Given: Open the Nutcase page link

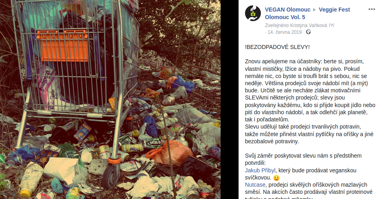Looking at the screenshot, I should coord(255,185).
